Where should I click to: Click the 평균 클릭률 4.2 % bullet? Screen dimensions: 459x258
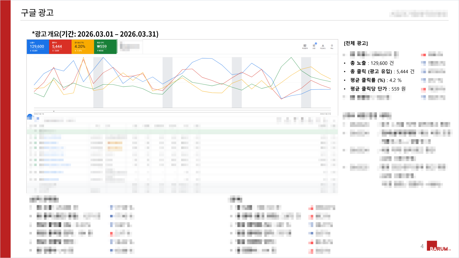[x=376, y=80]
